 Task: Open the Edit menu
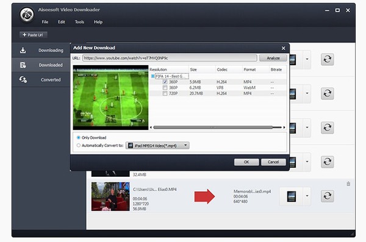tap(62, 22)
